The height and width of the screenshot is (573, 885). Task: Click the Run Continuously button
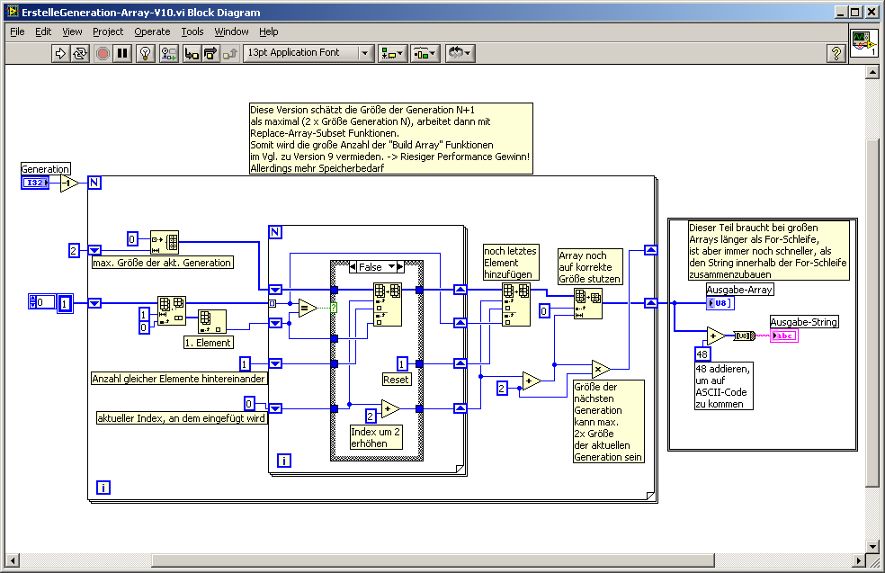(80, 54)
